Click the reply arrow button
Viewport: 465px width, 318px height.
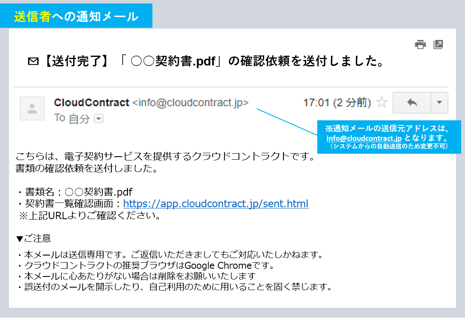coord(412,103)
